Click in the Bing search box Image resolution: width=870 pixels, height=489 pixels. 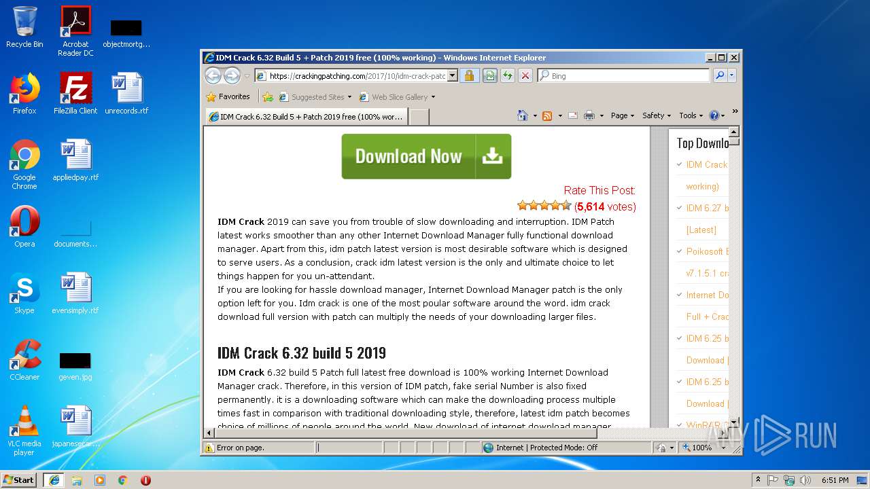pyautogui.click(x=624, y=76)
